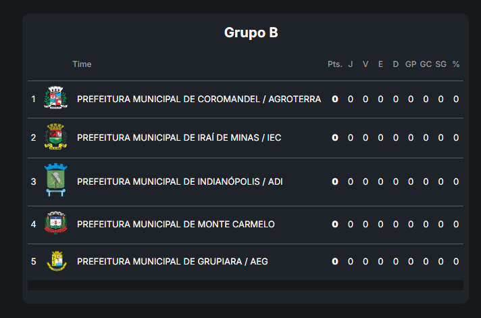Click the Indianópolis municipal crest icon

55,181
